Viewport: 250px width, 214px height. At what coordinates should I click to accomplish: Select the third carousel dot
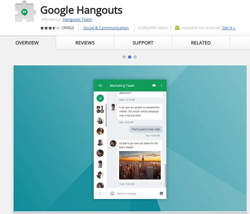click(135, 57)
